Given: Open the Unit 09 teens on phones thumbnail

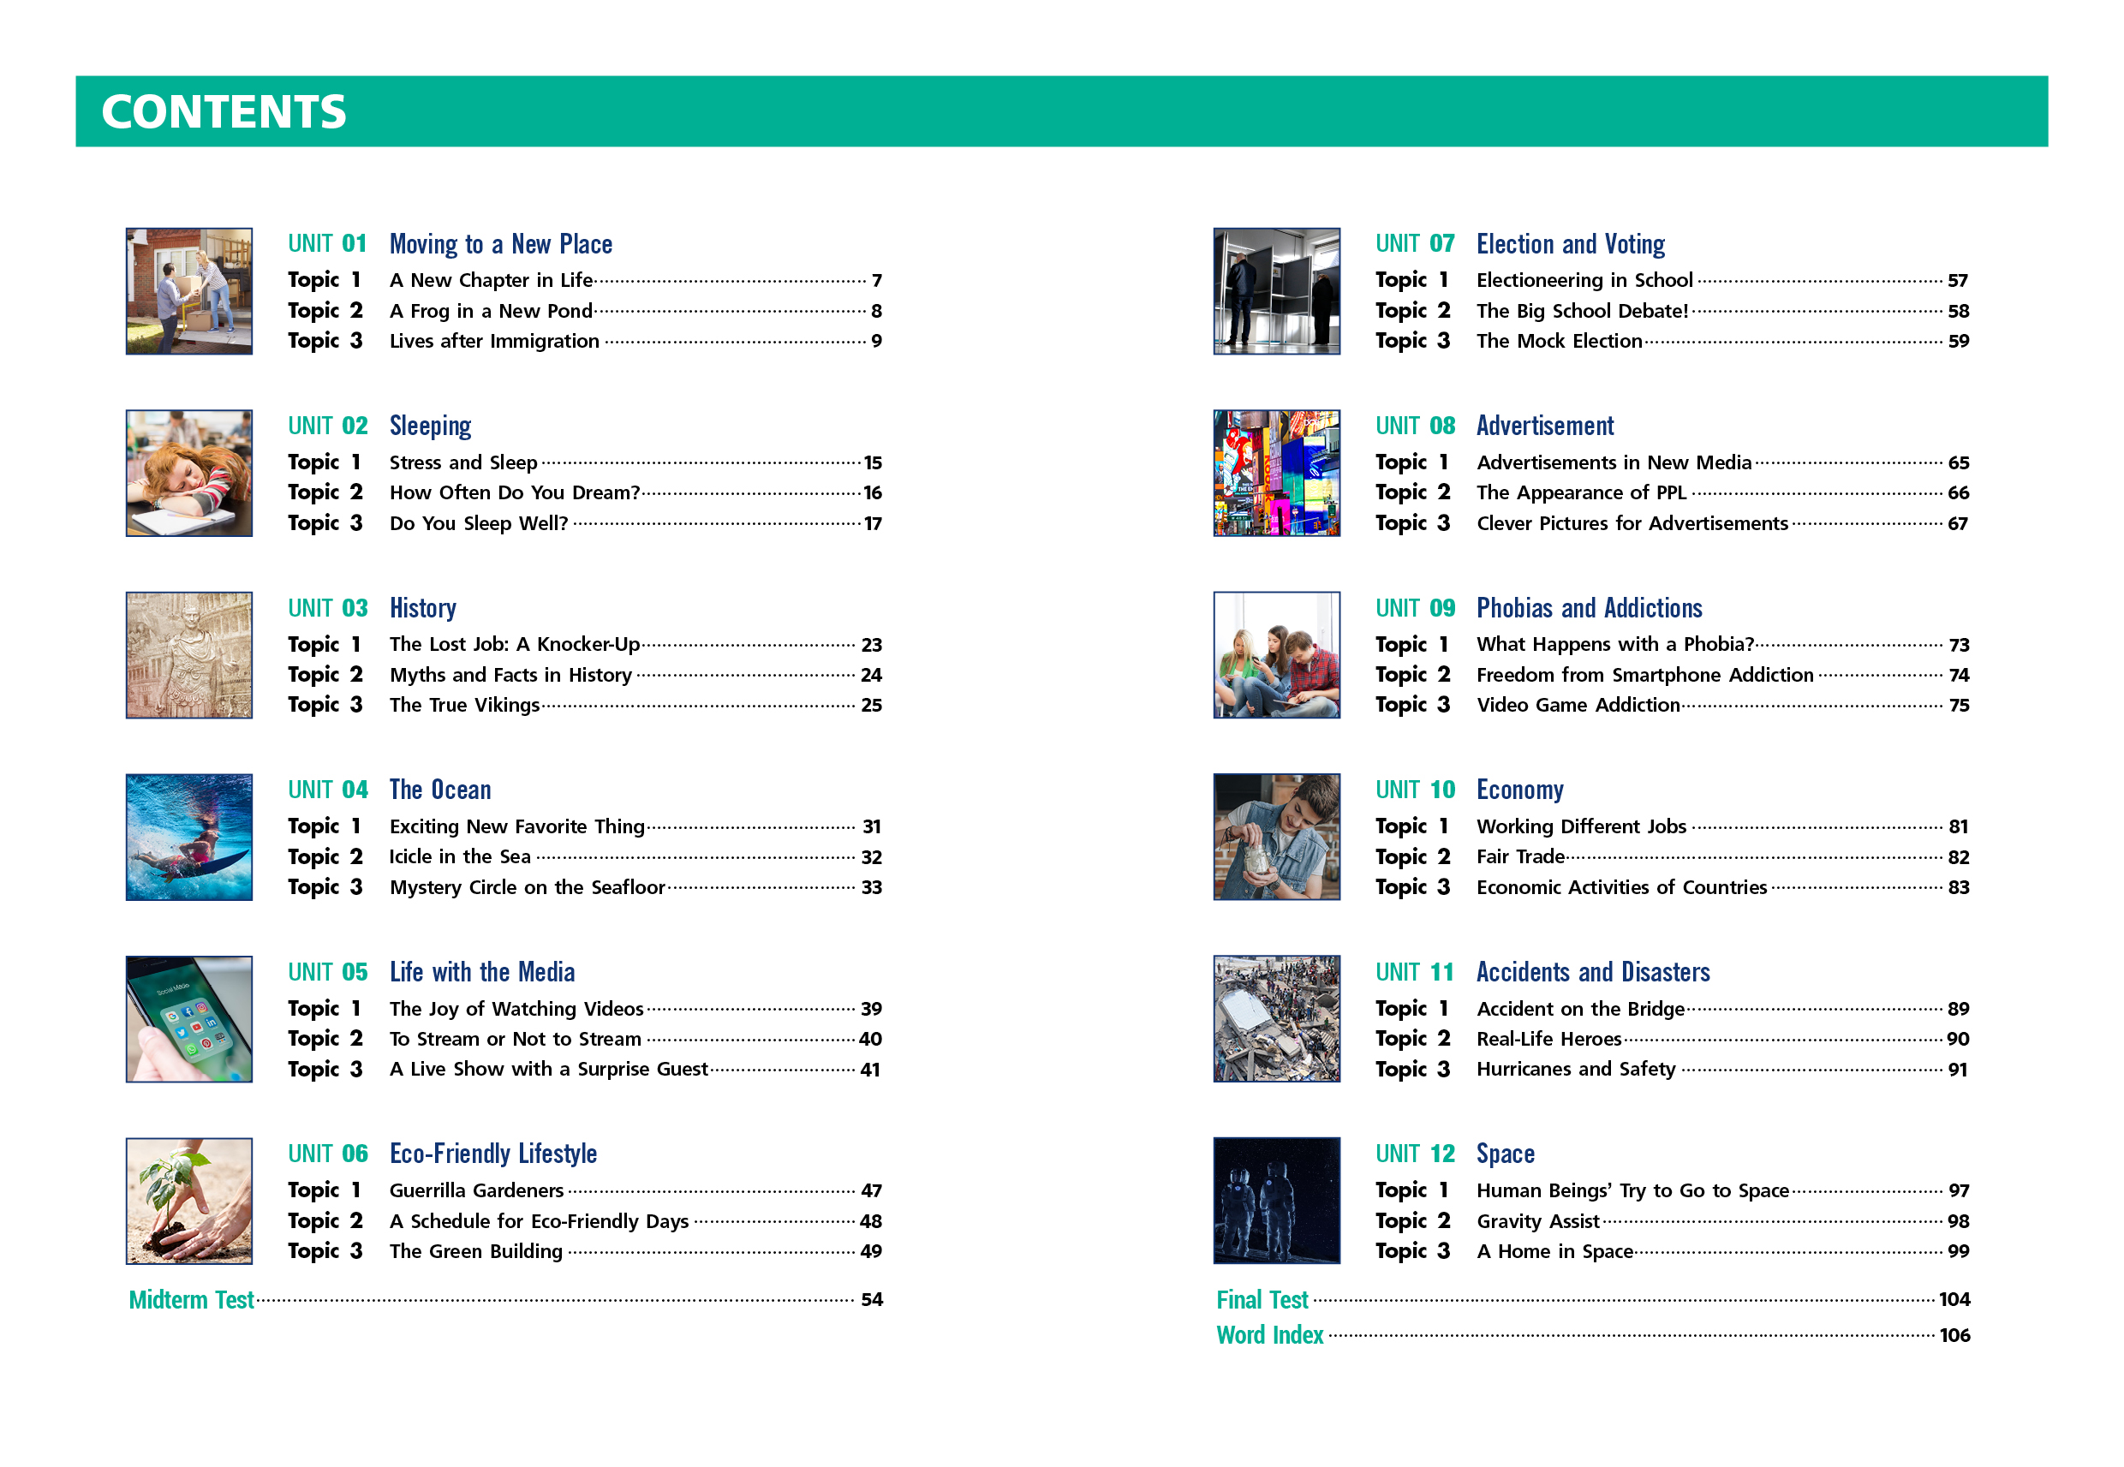Looking at the screenshot, I should click(1277, 655).
